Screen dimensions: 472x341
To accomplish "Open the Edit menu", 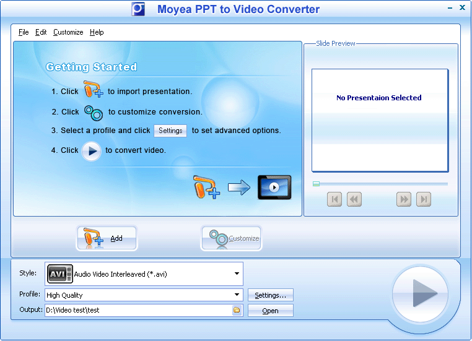I will click(41, 32).
